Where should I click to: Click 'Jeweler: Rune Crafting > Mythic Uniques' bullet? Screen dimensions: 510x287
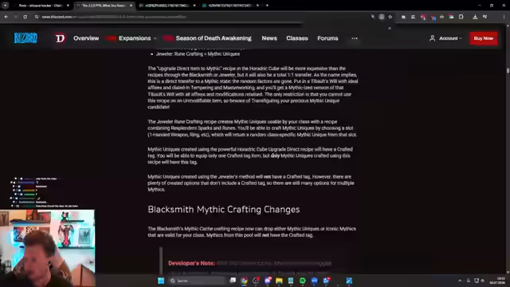coord(198,54)
